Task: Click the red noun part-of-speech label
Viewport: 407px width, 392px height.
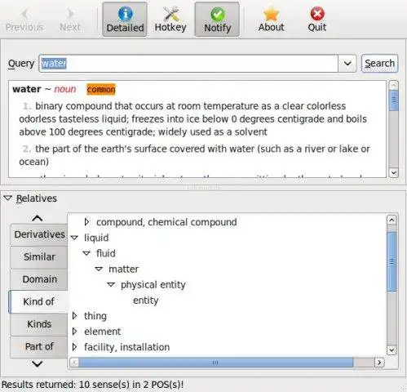Action: [x=65, y=89]
